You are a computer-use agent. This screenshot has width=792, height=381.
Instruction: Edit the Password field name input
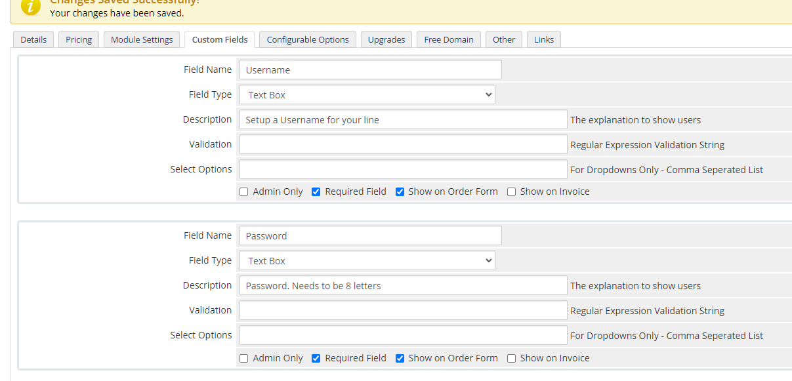pos(370,236)
